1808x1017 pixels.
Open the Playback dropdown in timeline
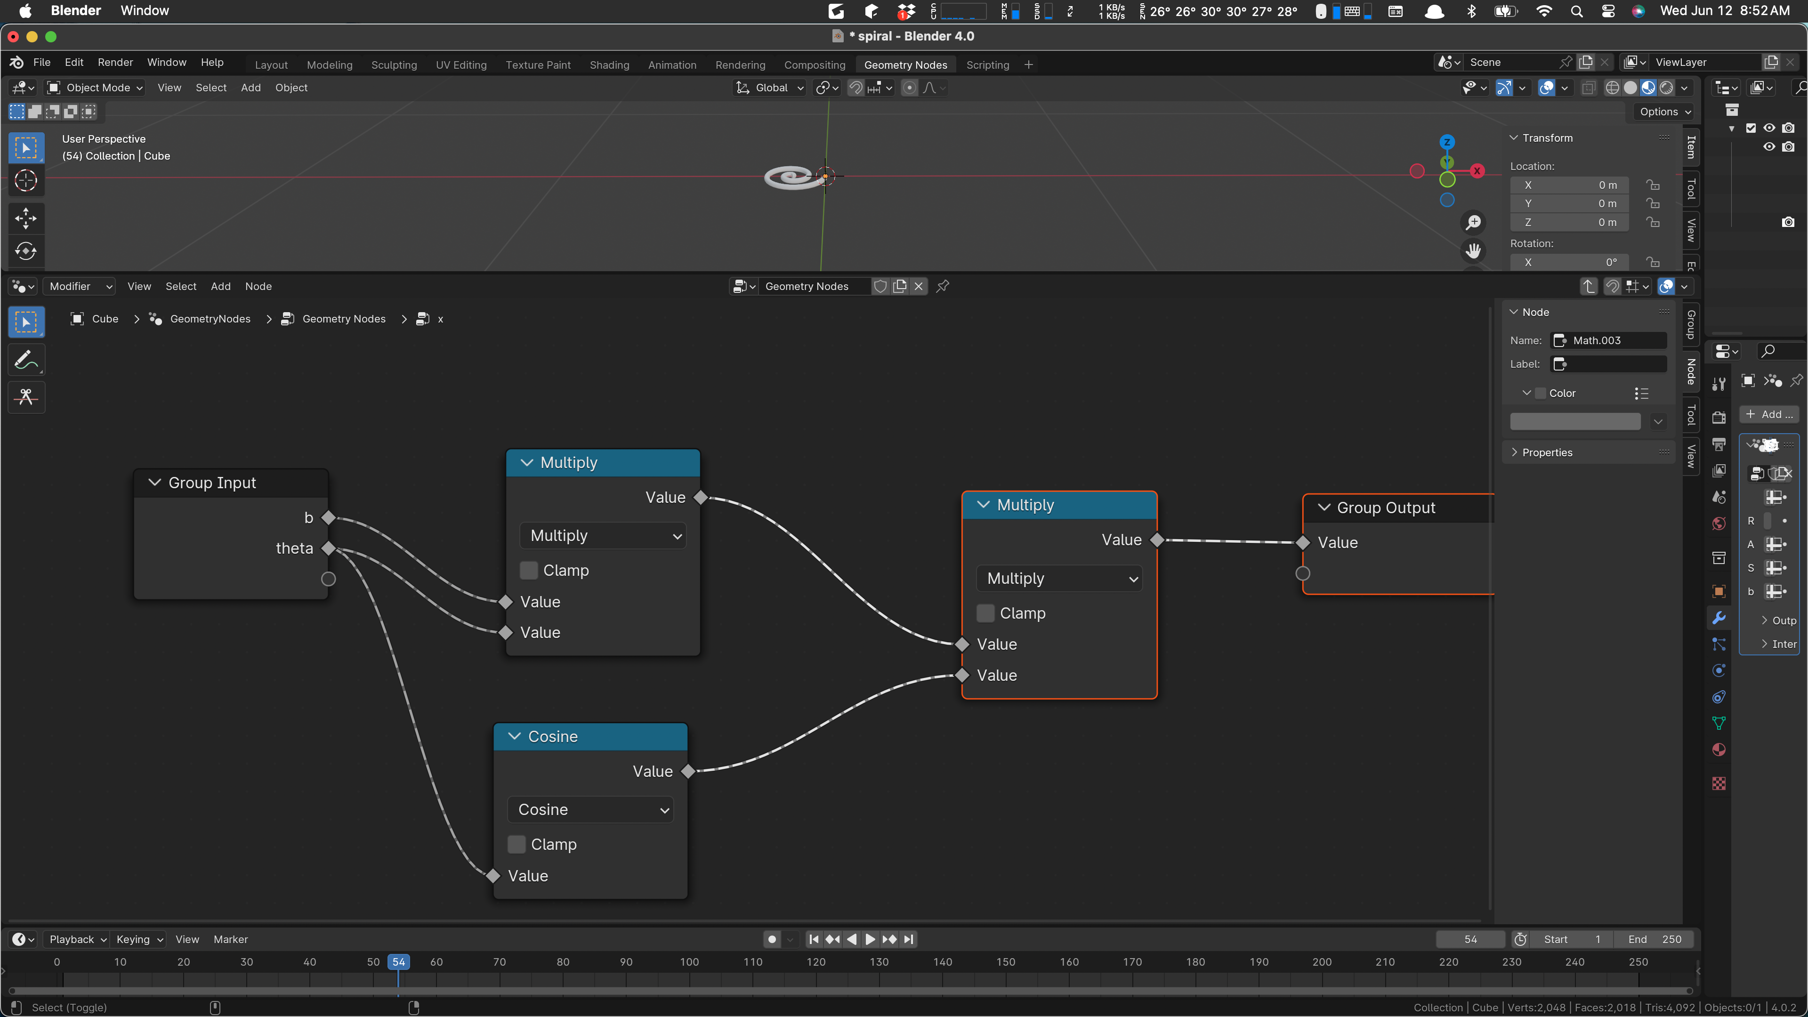(x=76, y=939)
